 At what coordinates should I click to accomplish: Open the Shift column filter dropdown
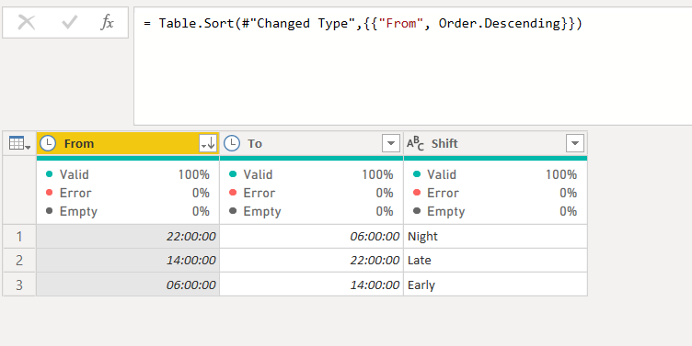click(575, 143)
